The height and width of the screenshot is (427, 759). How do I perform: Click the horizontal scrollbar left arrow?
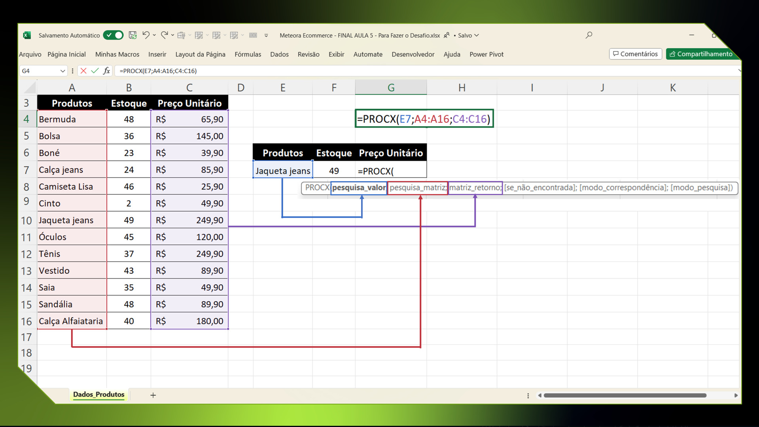(x=539, y=395)
